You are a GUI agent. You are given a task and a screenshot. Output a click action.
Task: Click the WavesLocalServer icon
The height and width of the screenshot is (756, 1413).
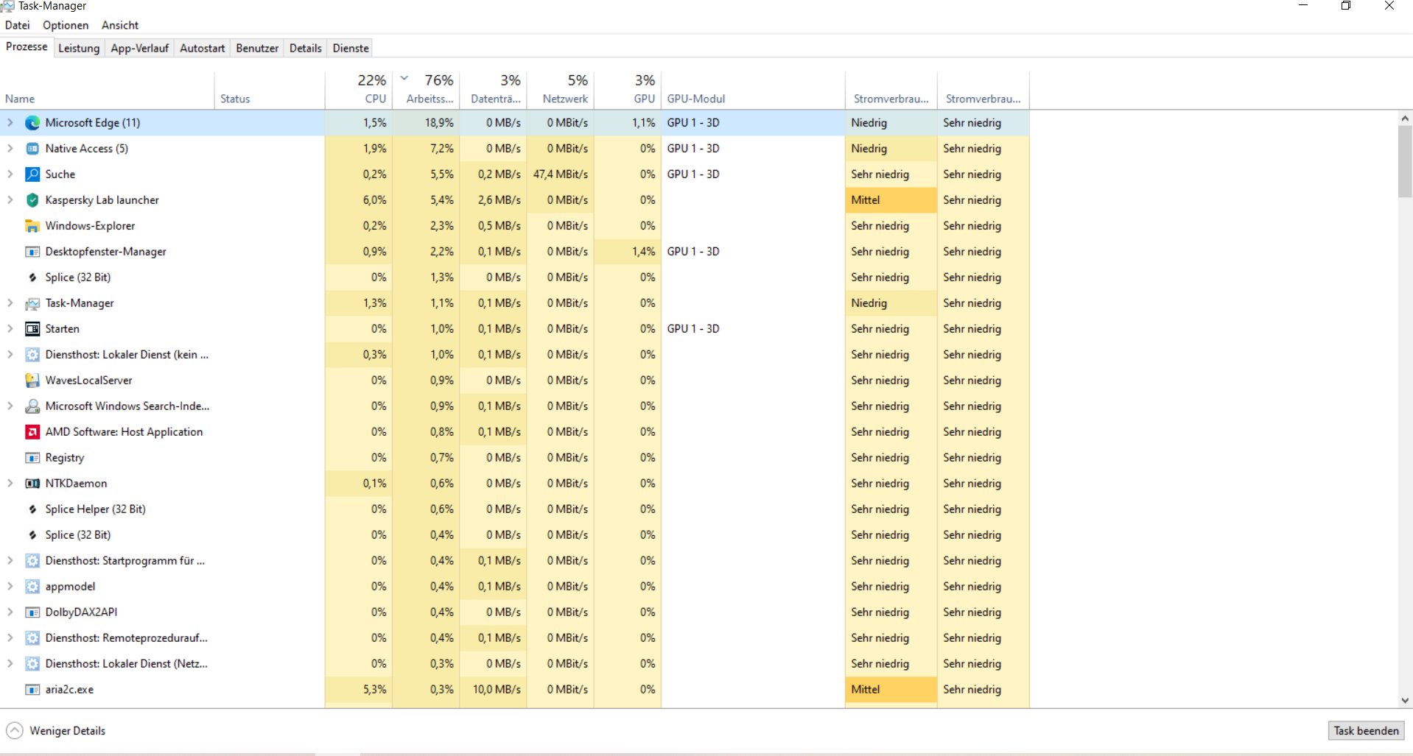(x=32, y=381)
